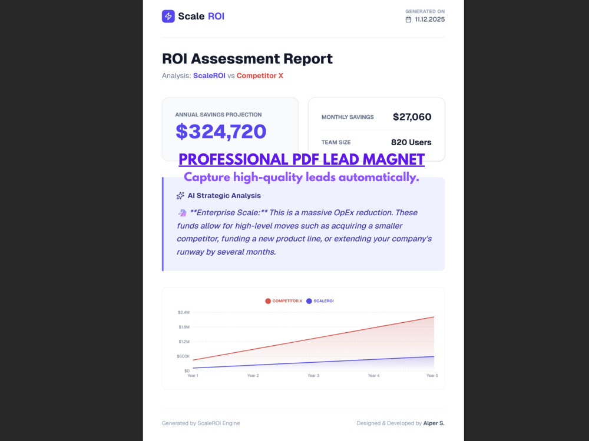Click the TEAM SIZE label
Viewport: 589px width, 441px height.
(x=336, y=142)
